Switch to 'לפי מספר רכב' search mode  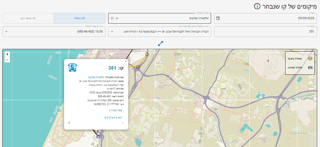coord(28,18)
